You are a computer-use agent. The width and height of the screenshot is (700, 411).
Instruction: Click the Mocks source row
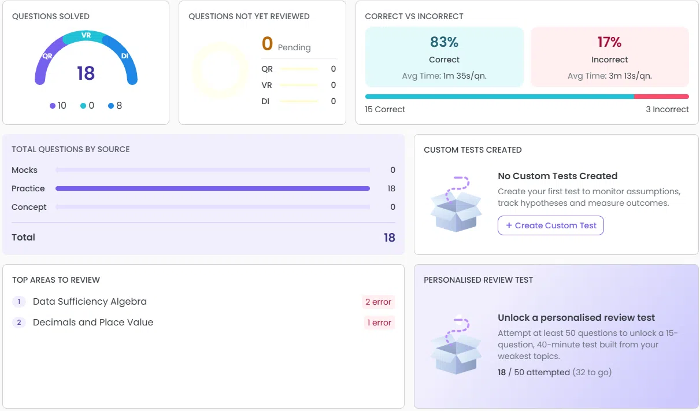click(x=203, y=170)
